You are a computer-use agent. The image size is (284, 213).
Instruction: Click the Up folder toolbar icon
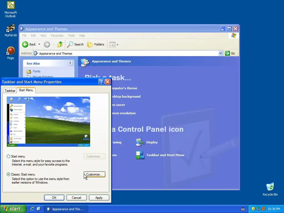[x=60, y=44]
